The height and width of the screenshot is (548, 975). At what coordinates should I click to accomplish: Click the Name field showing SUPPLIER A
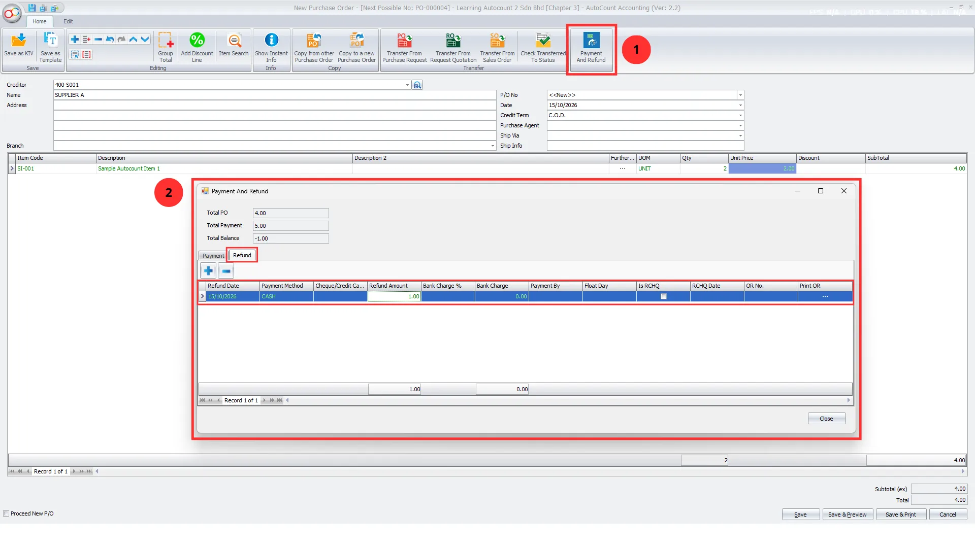pos(274,95)
